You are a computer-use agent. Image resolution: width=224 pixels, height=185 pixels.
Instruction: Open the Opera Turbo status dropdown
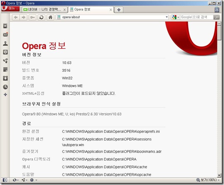tap(34, 180)
